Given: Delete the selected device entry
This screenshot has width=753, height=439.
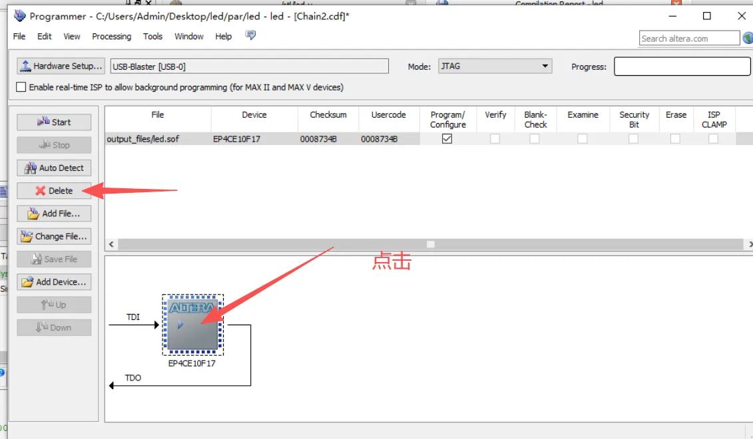Looking at the screenshot, I should point(54,190).
